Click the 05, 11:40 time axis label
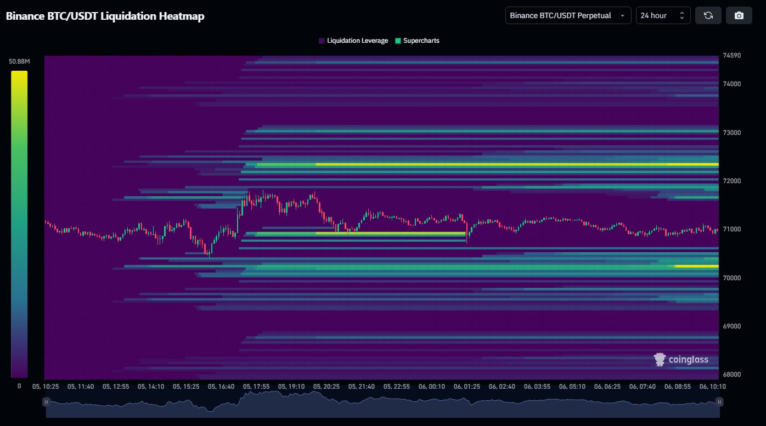 [x=81, y=386]
